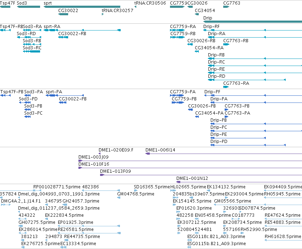Select the Tsp47F-RB transcript label

tap(11, 27)
